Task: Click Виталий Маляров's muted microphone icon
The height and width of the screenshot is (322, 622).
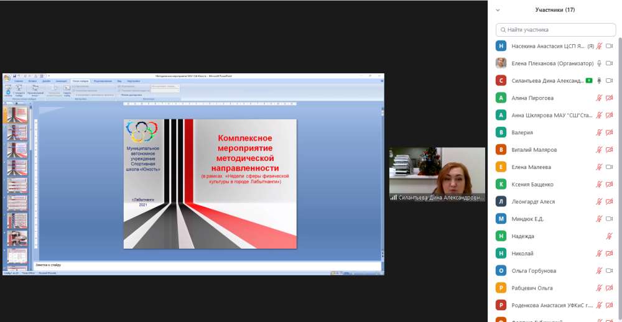Action: [600, 149]
